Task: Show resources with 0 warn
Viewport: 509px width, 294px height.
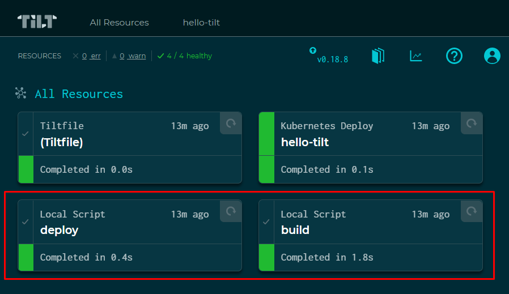Action: (x=129, y=56)
